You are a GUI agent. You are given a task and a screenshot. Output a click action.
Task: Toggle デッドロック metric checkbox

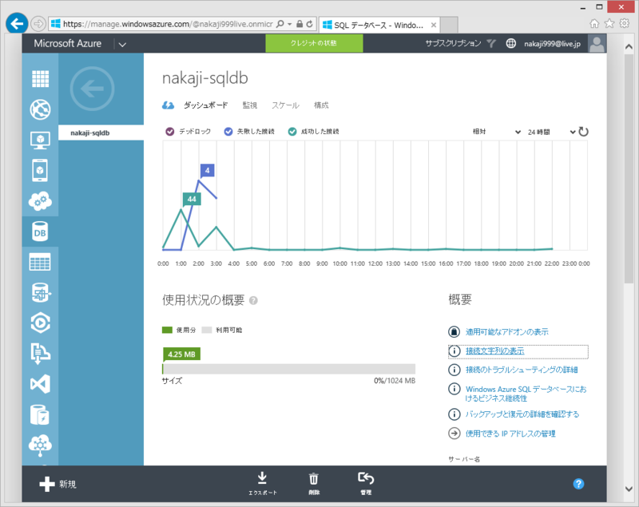tap(170, 132)
